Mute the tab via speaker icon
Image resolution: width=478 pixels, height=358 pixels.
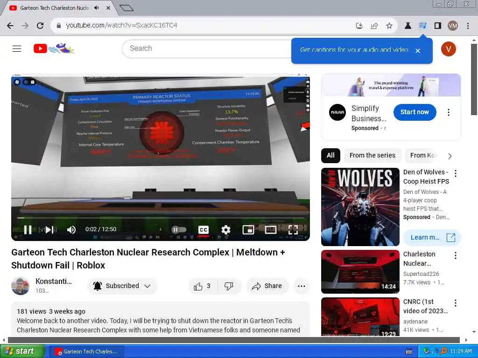97,8
